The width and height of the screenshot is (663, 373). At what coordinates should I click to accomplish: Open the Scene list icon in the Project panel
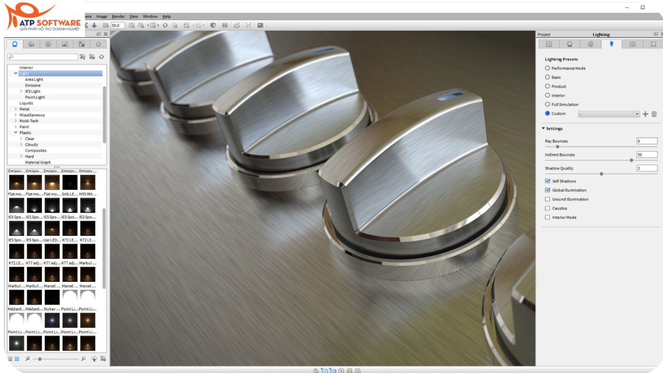[x=549, y=44]
